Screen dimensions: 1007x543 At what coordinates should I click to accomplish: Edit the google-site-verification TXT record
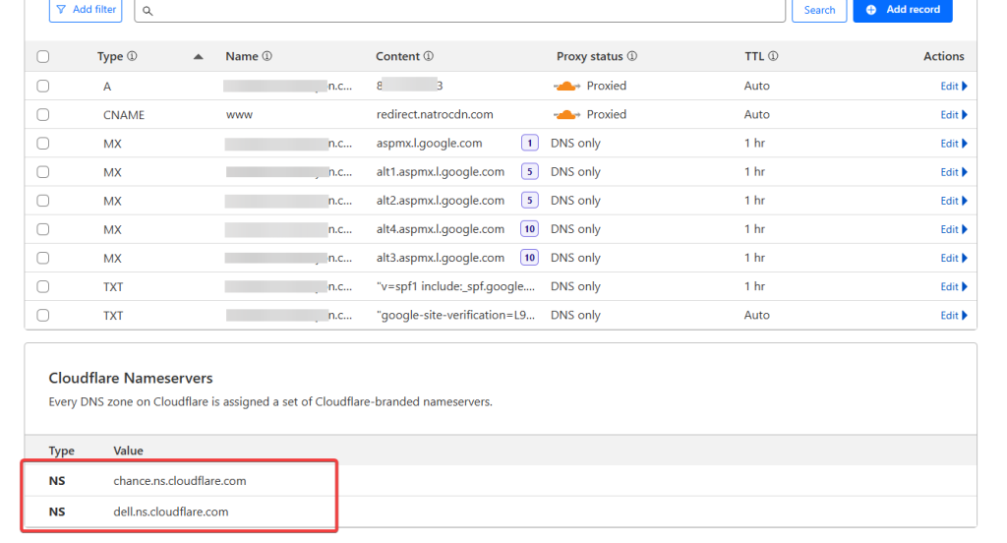tap(954, 316)
